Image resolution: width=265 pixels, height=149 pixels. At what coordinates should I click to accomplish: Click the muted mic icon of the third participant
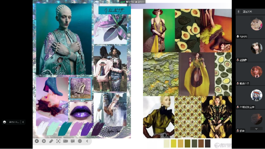tap(238, 84)
